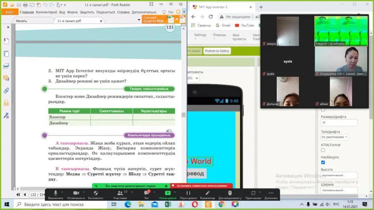
Task: Open the Файл menu in Foxit Reader
Action: click(x=10, y=12)
